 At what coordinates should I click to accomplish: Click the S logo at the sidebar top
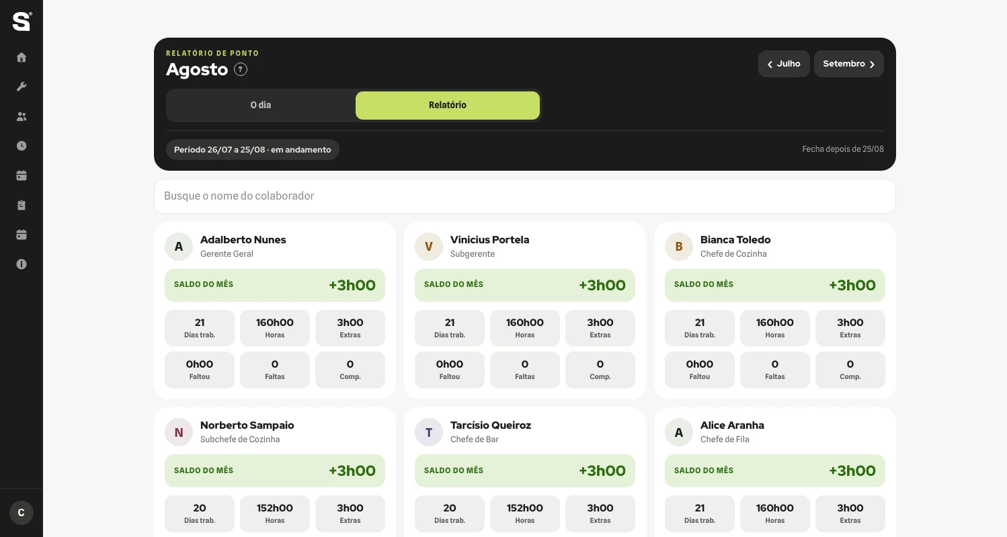[22, 22]
